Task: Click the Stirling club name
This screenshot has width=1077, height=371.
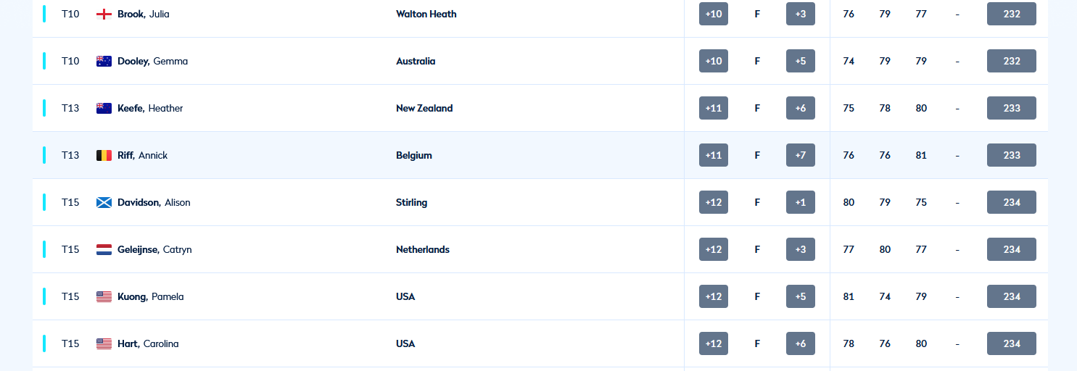Action: click(x=411, y=202)
